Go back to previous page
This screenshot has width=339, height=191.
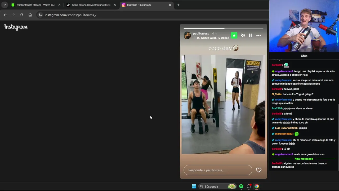(x=5, y=15)
